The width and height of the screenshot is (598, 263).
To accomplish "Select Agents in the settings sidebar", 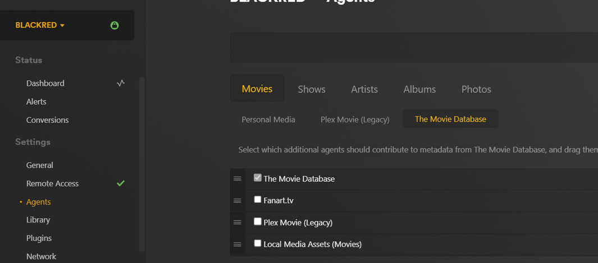I will (x=39, y=202).
